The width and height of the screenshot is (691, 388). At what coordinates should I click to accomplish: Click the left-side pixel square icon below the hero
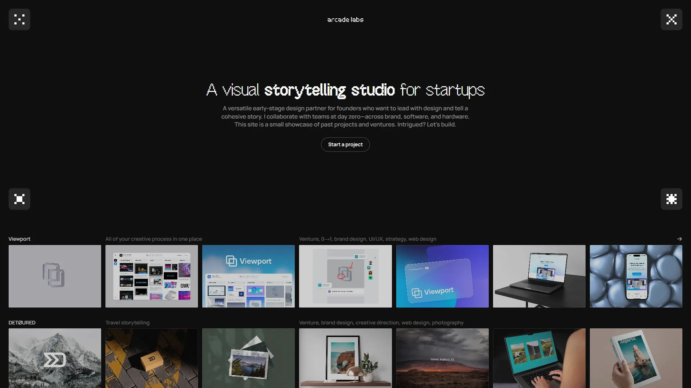click(x=19, y=199)
